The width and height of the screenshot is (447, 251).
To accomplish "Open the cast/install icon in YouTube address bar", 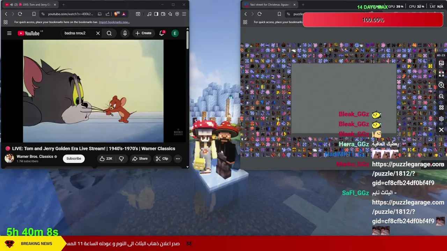I will coord(100,14).
